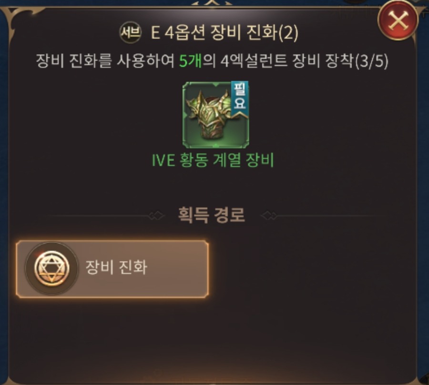Click the 획득 경로 section heading
The height and width of the screenshot is (385, 429).
212,215
